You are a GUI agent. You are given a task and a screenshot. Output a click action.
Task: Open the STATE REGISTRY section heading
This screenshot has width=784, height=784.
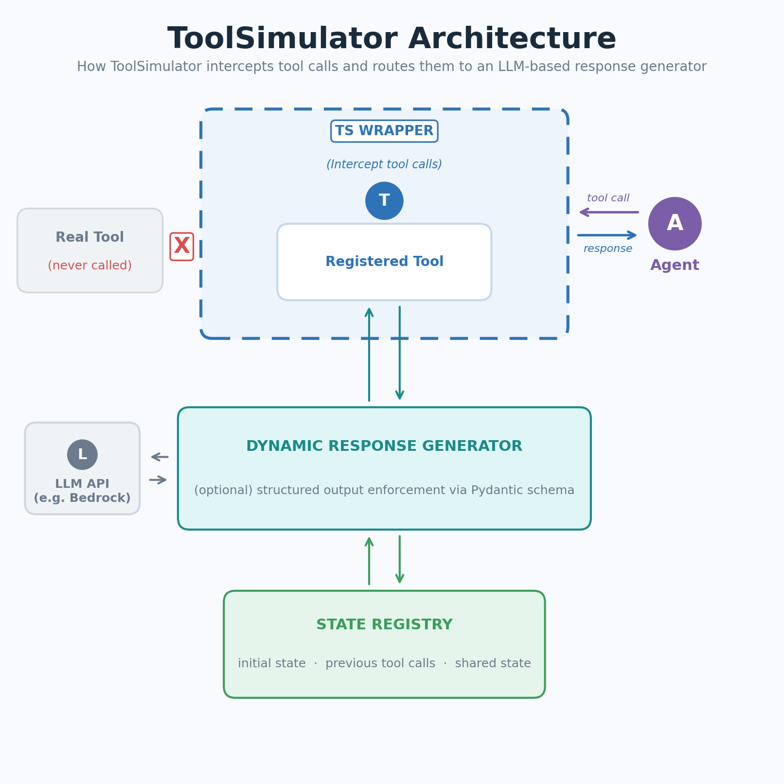[384, 624]
